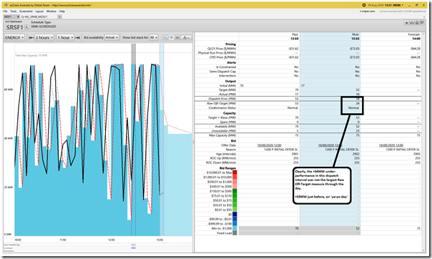Screen dimensions: 432x259
Task: Click the red $10,000.01 to Max swatch
Action: 235,172
